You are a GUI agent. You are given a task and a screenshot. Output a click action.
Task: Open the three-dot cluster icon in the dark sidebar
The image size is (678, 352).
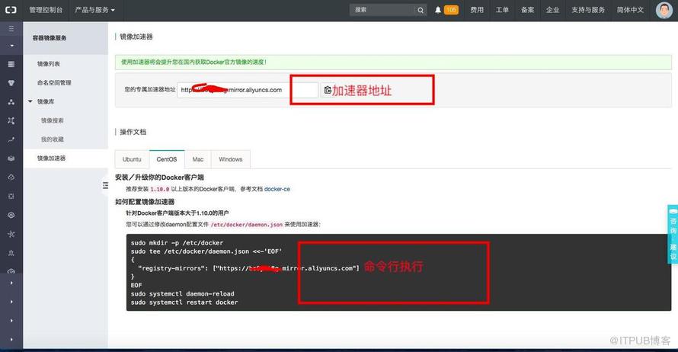(11, 102)
